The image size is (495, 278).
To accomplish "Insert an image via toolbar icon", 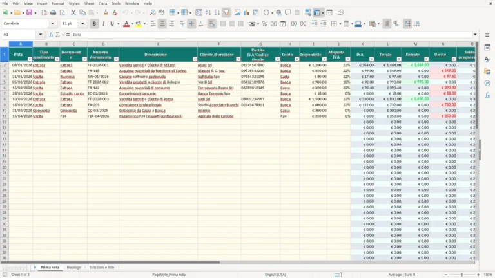I will click(237, 13).
